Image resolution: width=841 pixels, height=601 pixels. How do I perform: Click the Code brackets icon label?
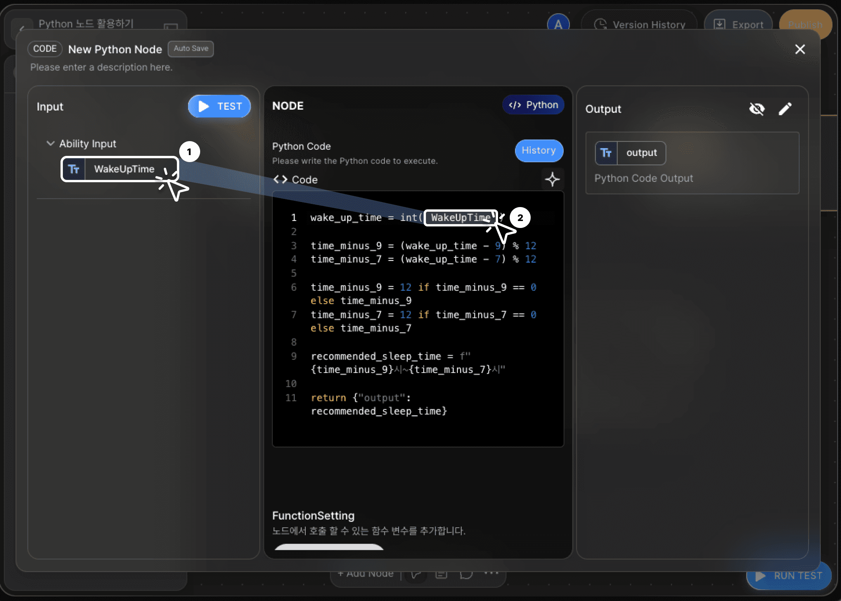pos(280,180)
